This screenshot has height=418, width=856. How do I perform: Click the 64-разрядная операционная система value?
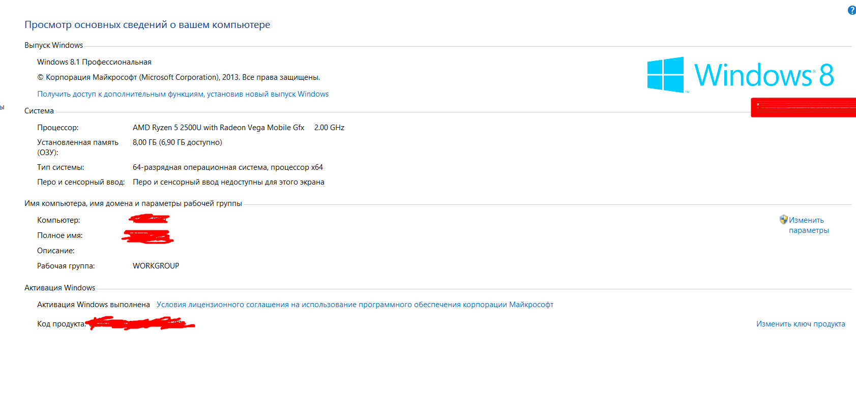tap(228, 167)
